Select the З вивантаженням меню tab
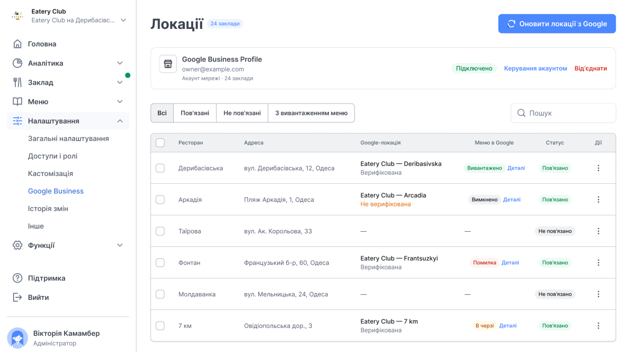 pyautogui.click(x=311, y=113)
